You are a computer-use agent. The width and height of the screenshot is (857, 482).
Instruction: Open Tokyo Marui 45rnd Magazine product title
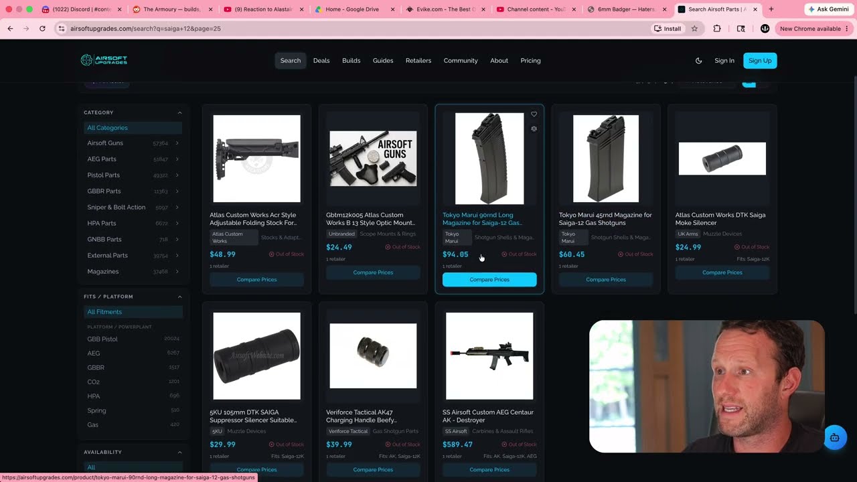(605, 219)
